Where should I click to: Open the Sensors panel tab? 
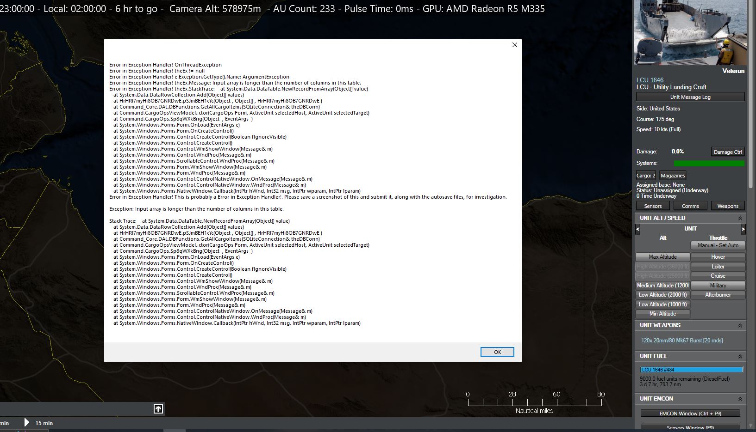pos(652,206)
